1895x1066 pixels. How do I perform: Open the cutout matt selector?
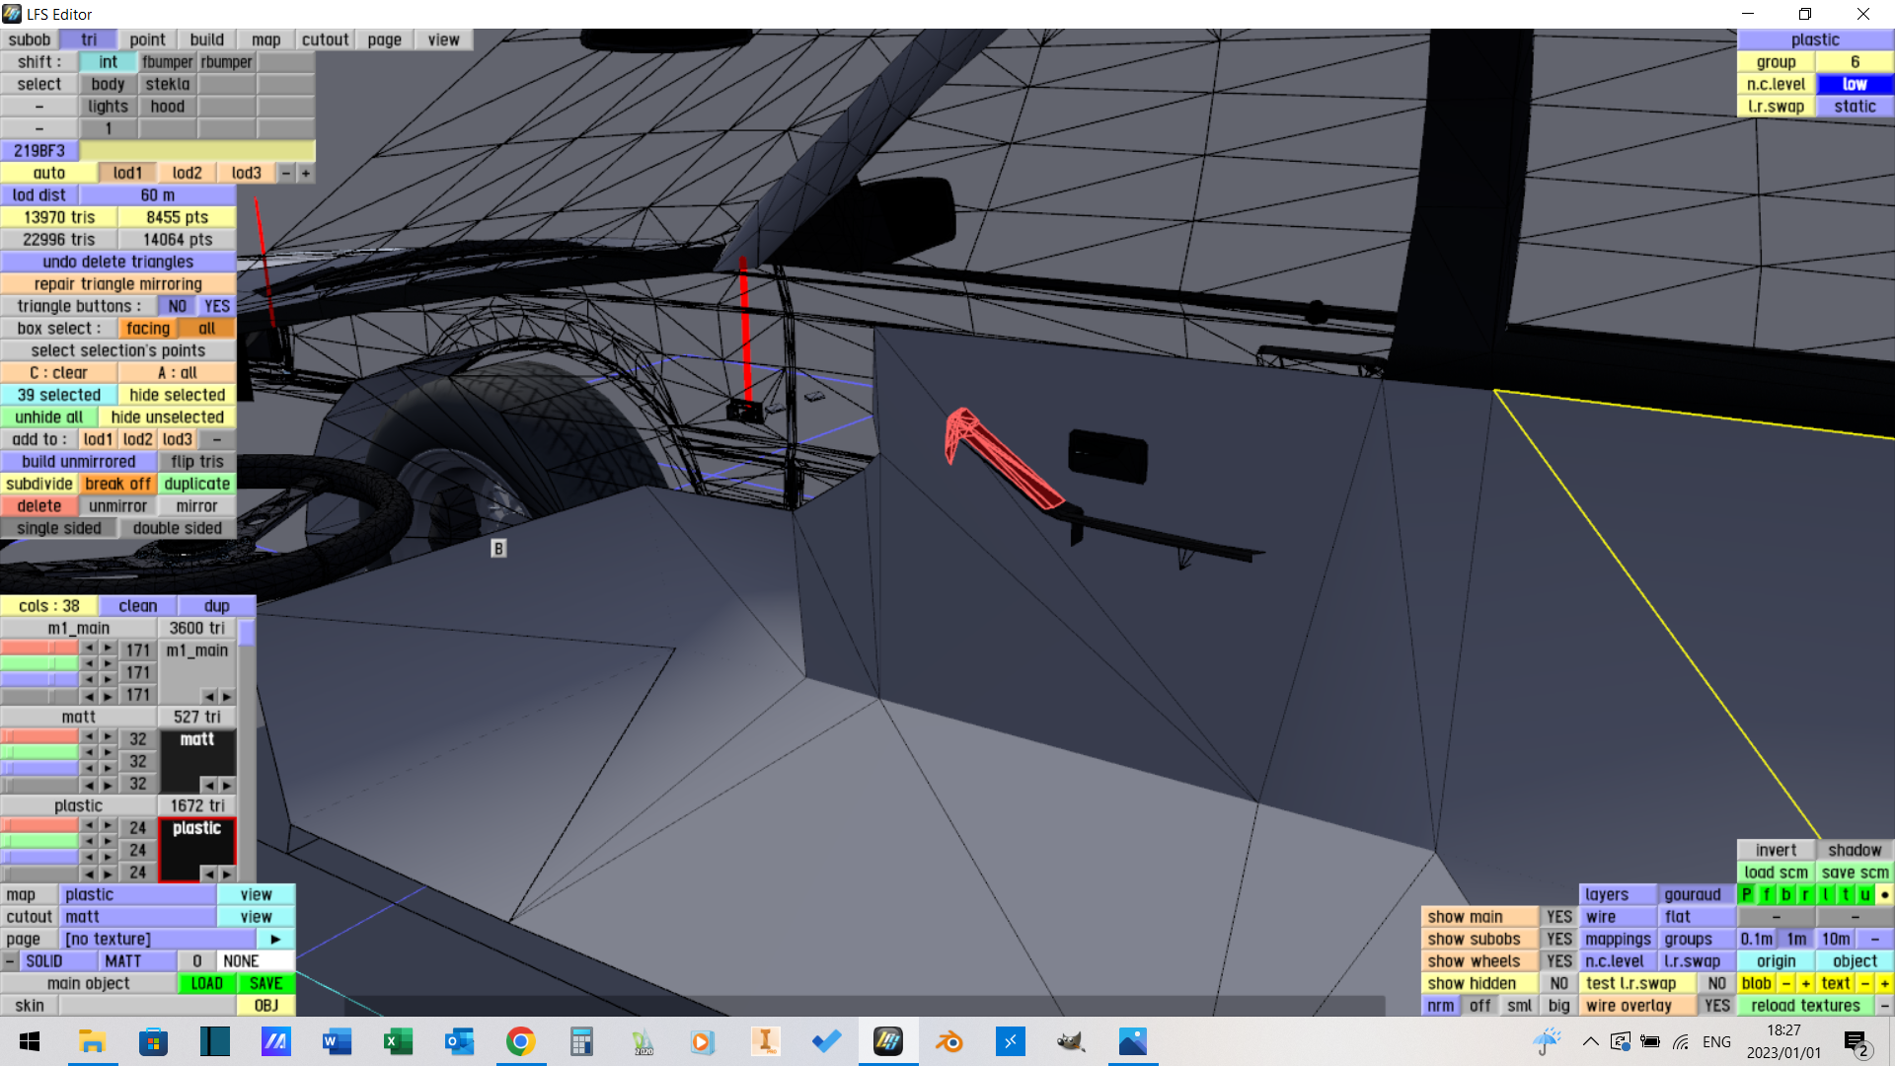(138, 917)
